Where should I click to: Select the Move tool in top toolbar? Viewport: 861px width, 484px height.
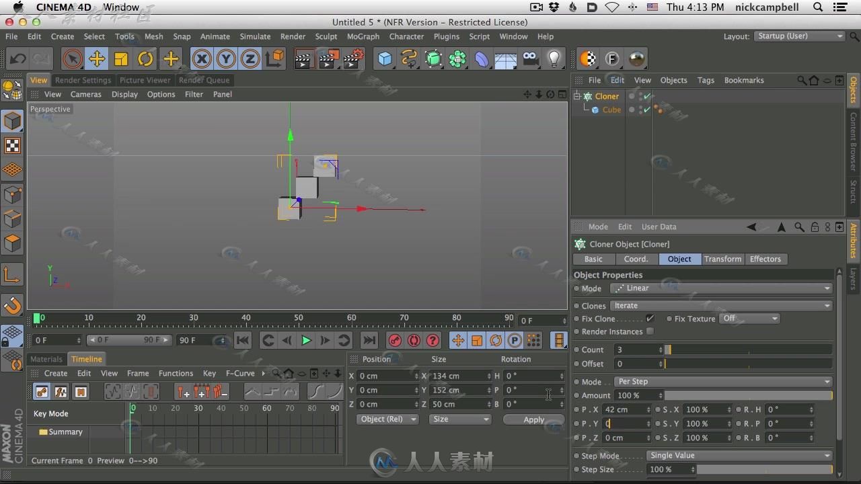[x=97, y=59]
